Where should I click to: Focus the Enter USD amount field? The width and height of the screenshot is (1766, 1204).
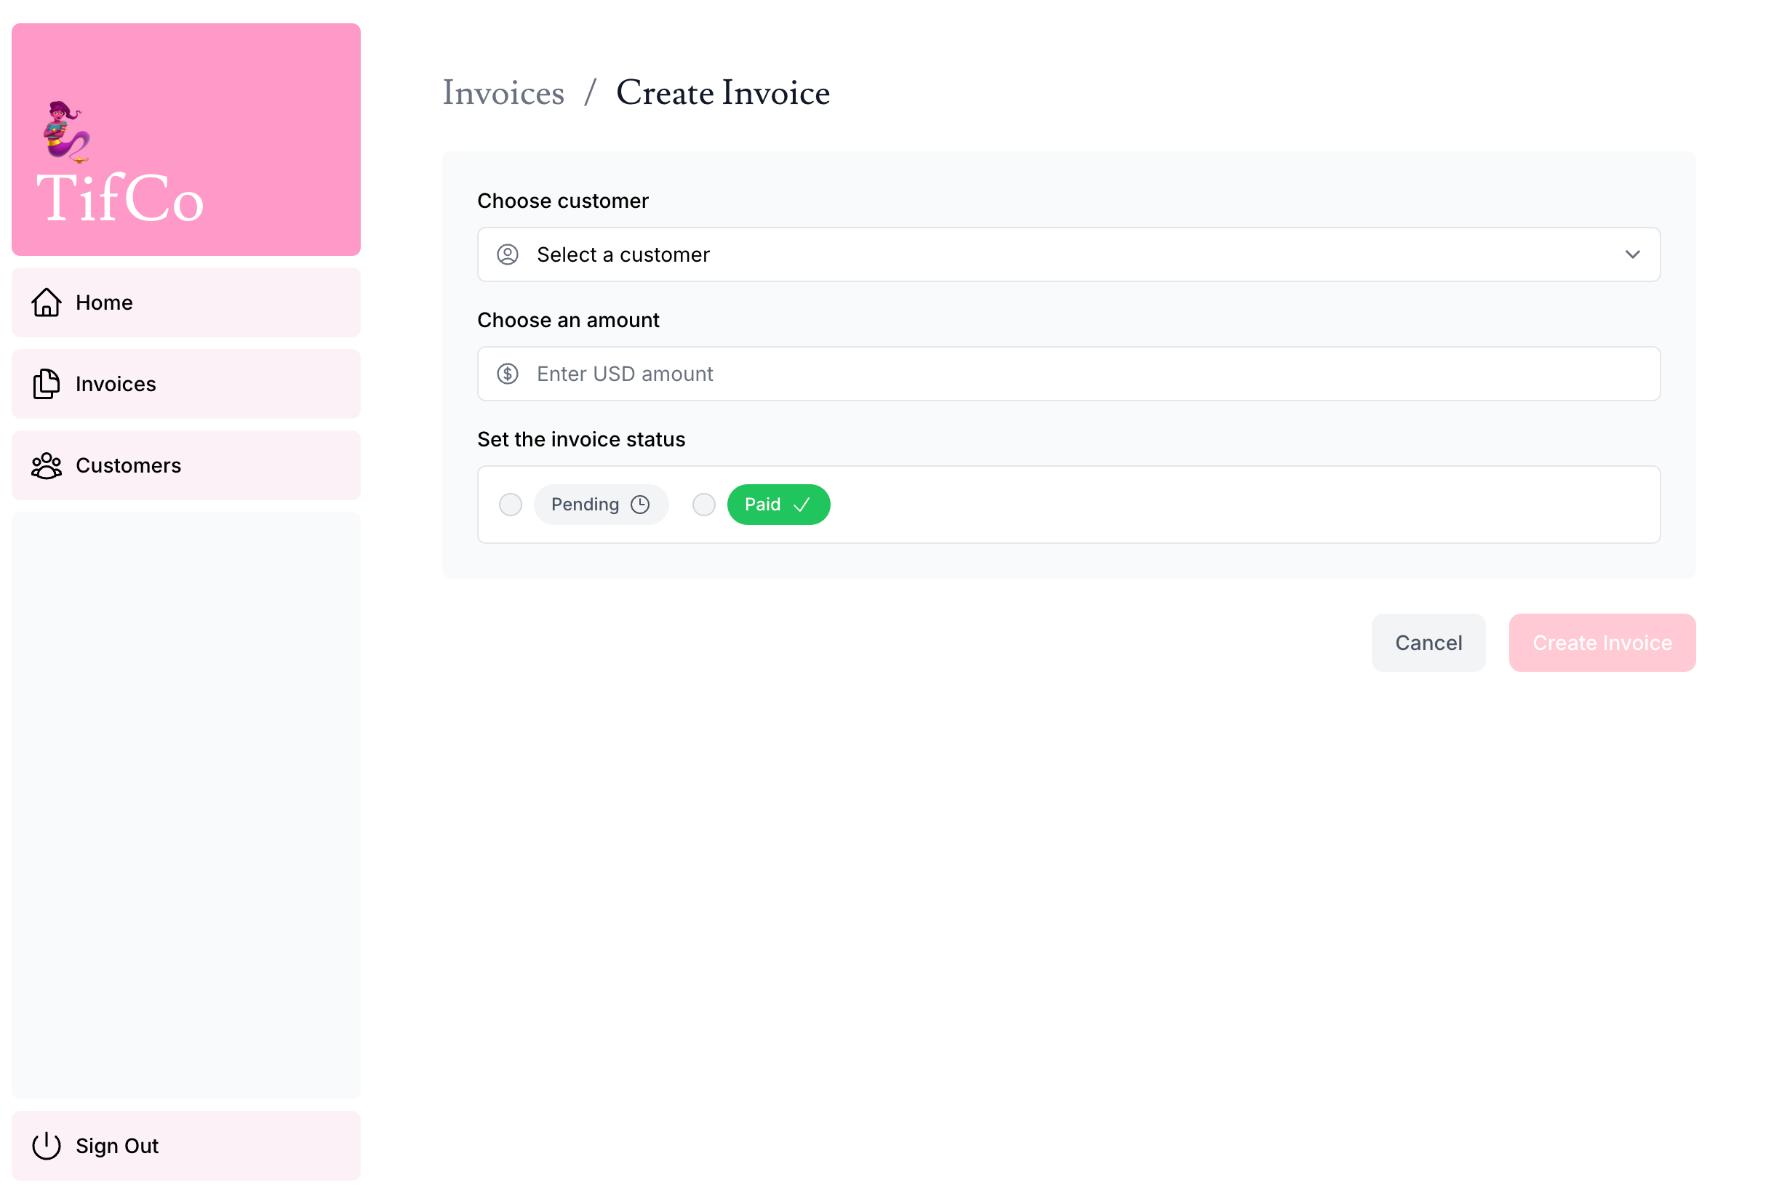pos(1068,374)
